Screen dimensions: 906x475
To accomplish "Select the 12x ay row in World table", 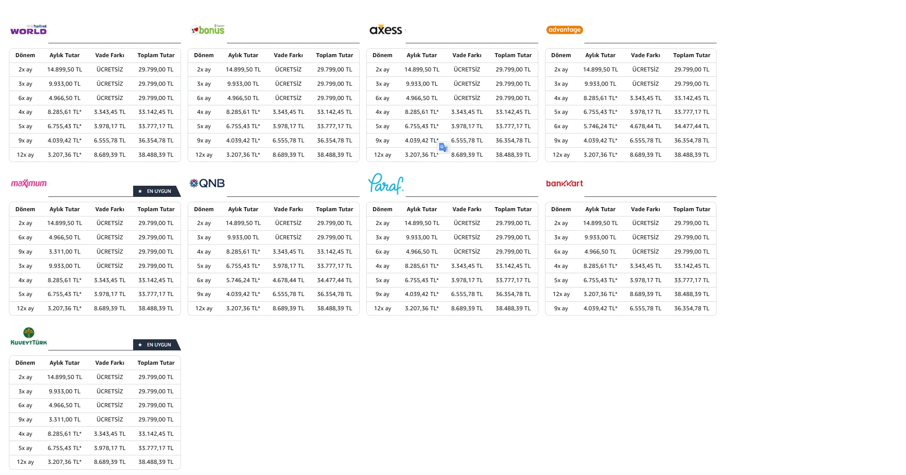I will (95, 155).
